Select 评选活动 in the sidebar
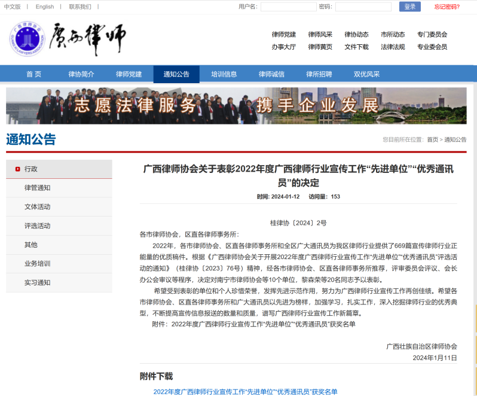477x396 pixels. pos(38,226)
